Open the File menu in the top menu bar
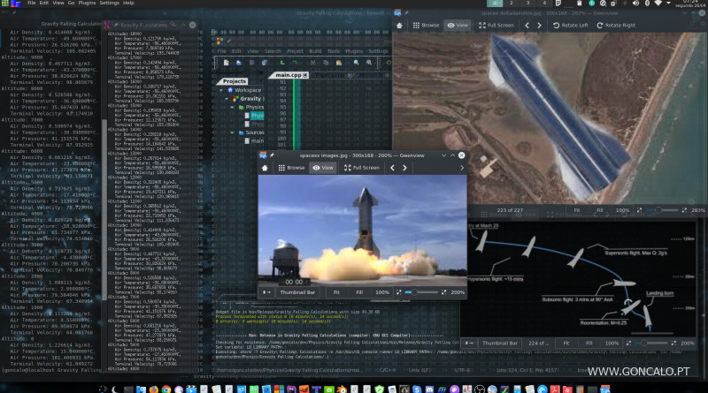 click(31, 3)
